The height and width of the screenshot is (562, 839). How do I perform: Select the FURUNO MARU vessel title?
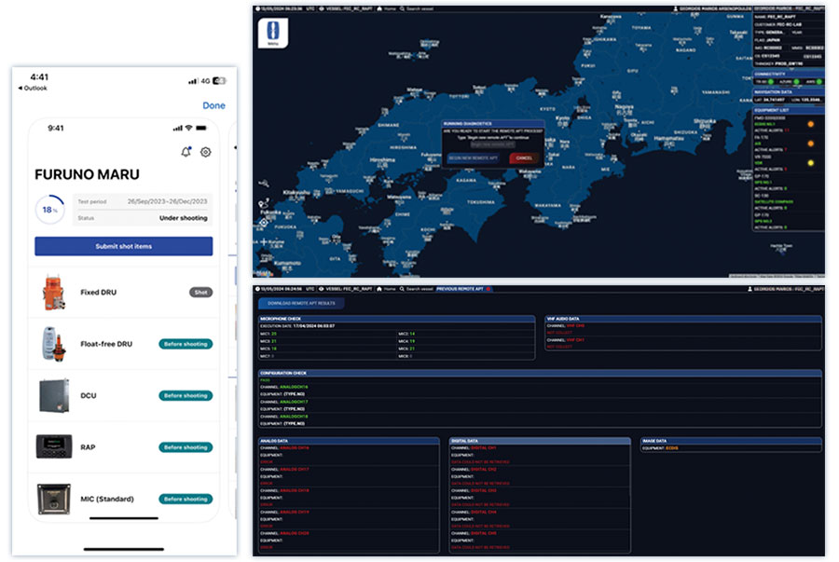tap(88, 175)
